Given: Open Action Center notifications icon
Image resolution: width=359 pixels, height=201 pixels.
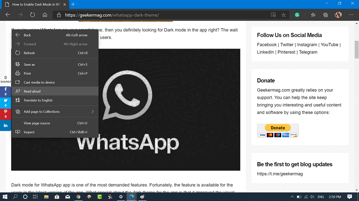Looking at the screenshot, I should 349,197.
